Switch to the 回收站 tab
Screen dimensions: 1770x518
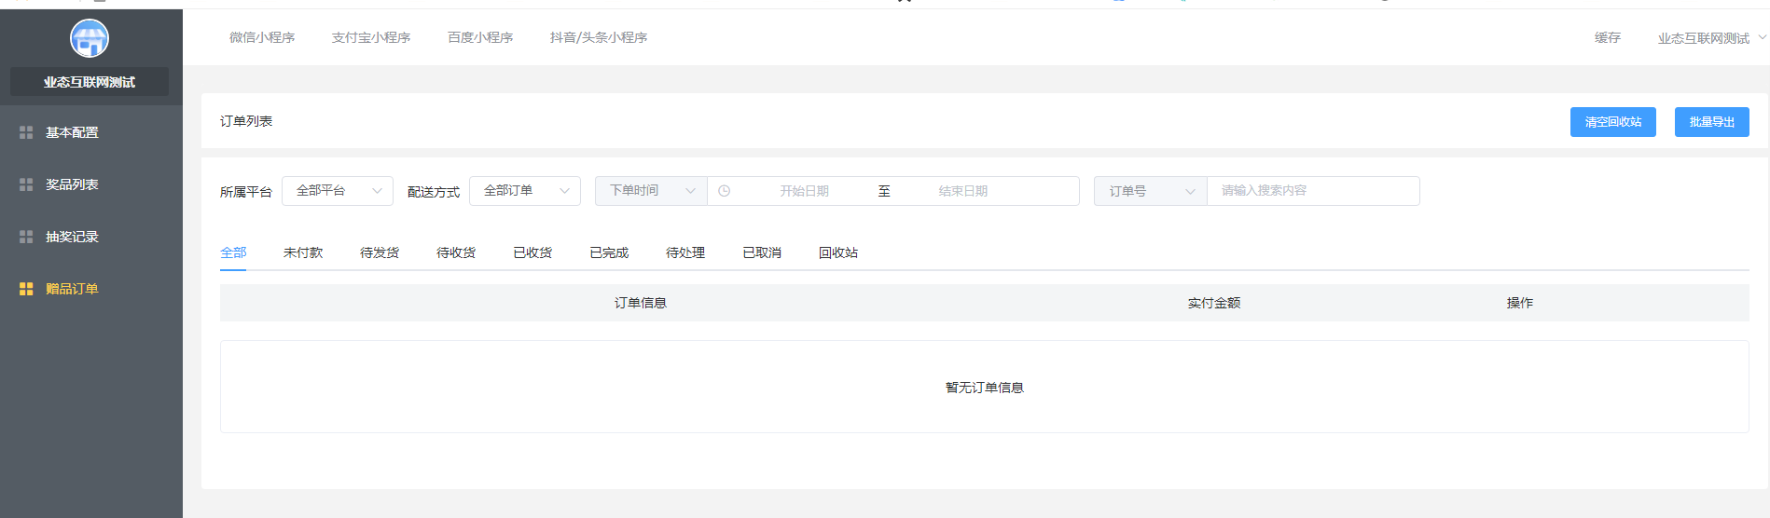coord(838,252)
